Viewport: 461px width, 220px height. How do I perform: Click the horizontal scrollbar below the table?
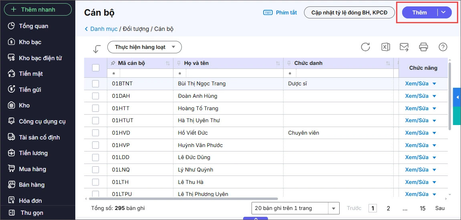(x=183, y=199)
